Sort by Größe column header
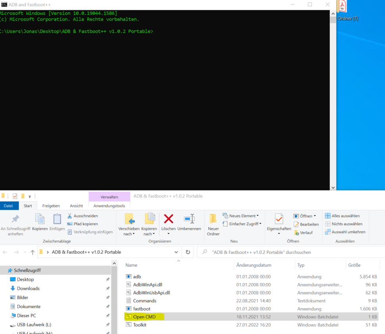385x334 pixels. point(354,265)
